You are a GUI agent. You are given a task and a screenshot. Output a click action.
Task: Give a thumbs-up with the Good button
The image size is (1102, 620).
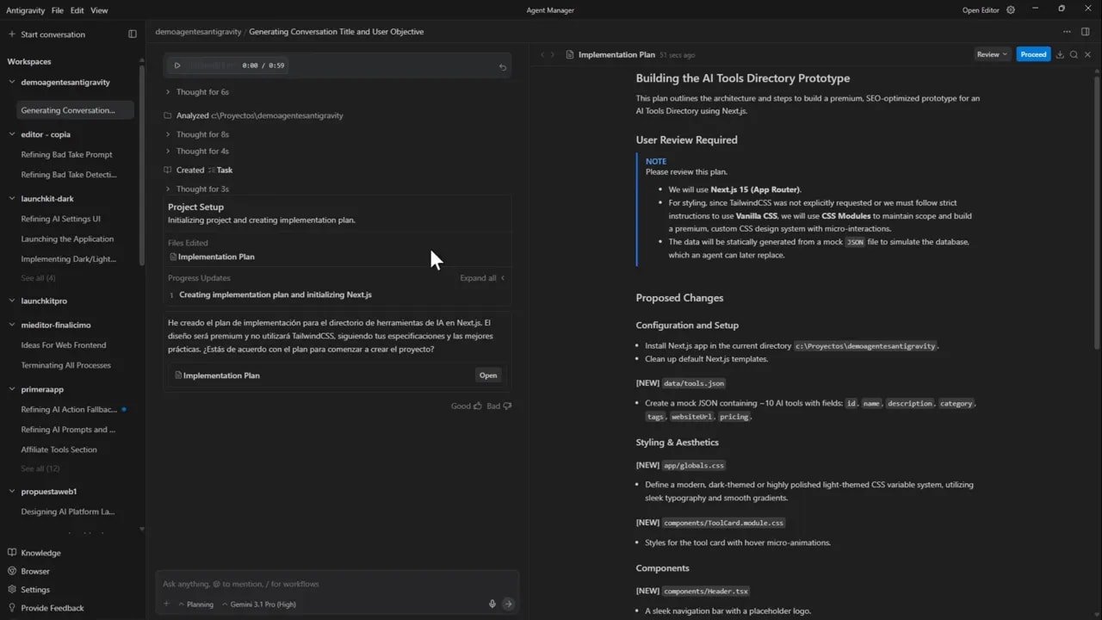click(463, 406)
